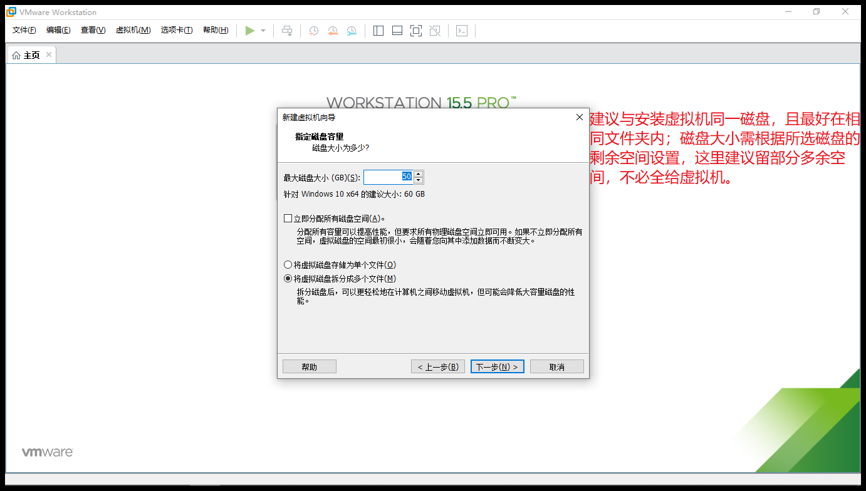Screen dimensions: 866x491
Task: Close the 新建虚拟机向导 dialog
Action: coord(580,117)
